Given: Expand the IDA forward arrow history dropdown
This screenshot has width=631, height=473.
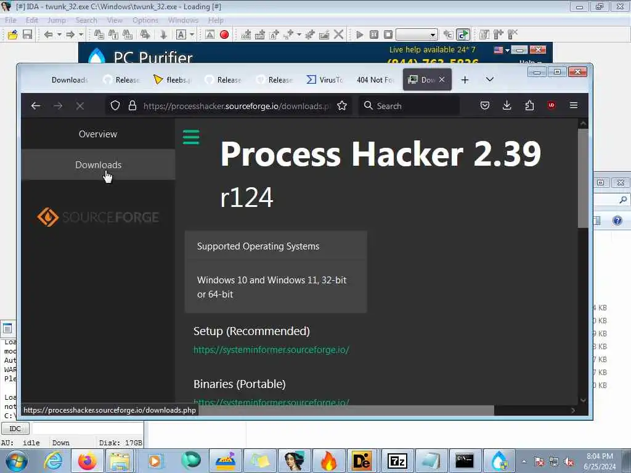Looking at the screenshot, I should tap(81, 34).
